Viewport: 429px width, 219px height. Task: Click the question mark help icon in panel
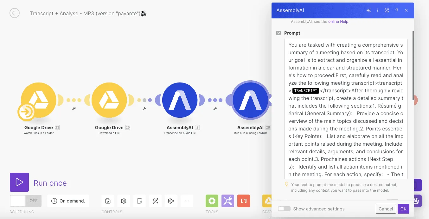pyautogui.click(x=397, y=10)
